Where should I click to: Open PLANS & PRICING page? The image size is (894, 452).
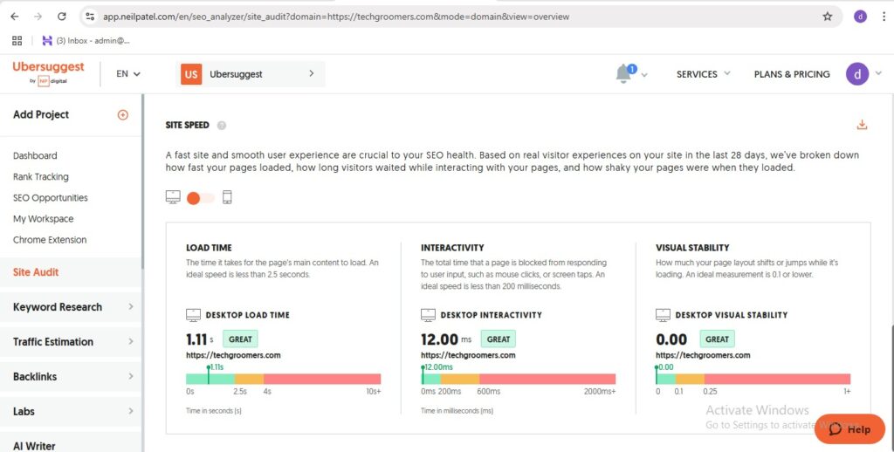coord(792,74)
